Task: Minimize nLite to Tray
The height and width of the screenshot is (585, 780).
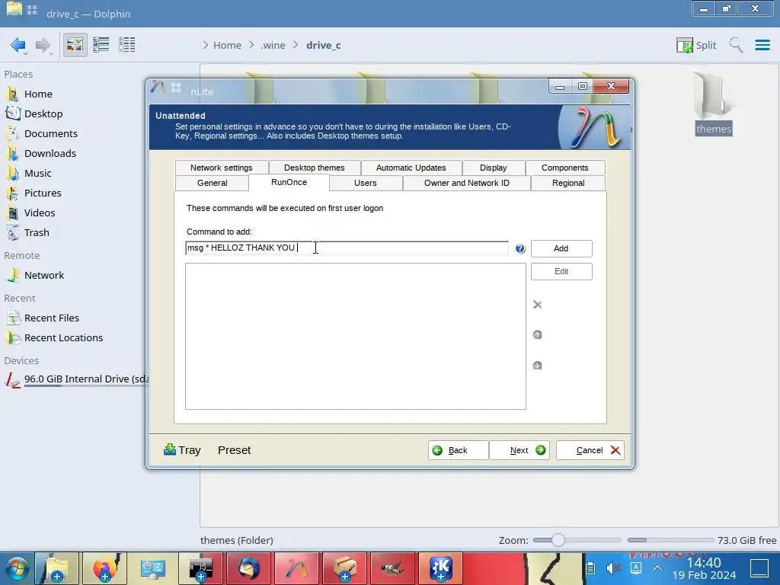Action: point(182,450)
